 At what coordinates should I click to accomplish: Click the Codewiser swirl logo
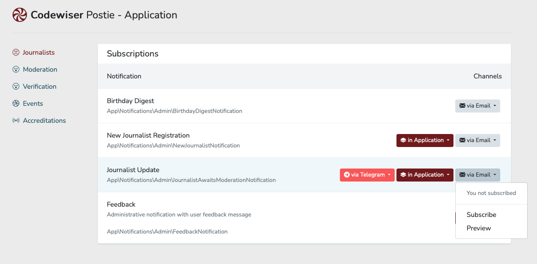tap(19, 15)
